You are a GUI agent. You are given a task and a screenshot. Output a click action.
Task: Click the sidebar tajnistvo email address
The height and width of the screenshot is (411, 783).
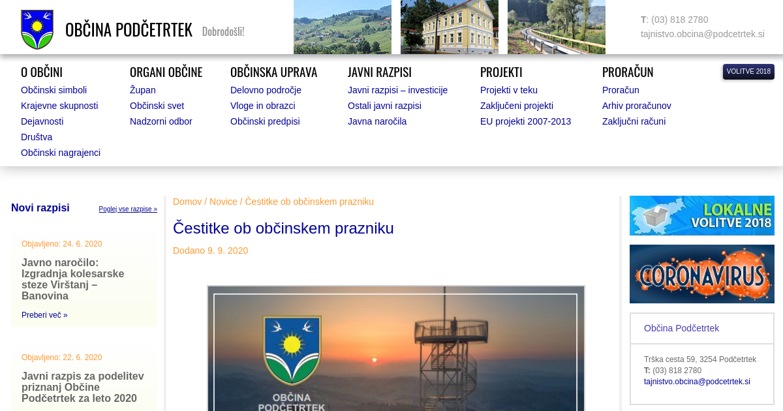(697, 382)
